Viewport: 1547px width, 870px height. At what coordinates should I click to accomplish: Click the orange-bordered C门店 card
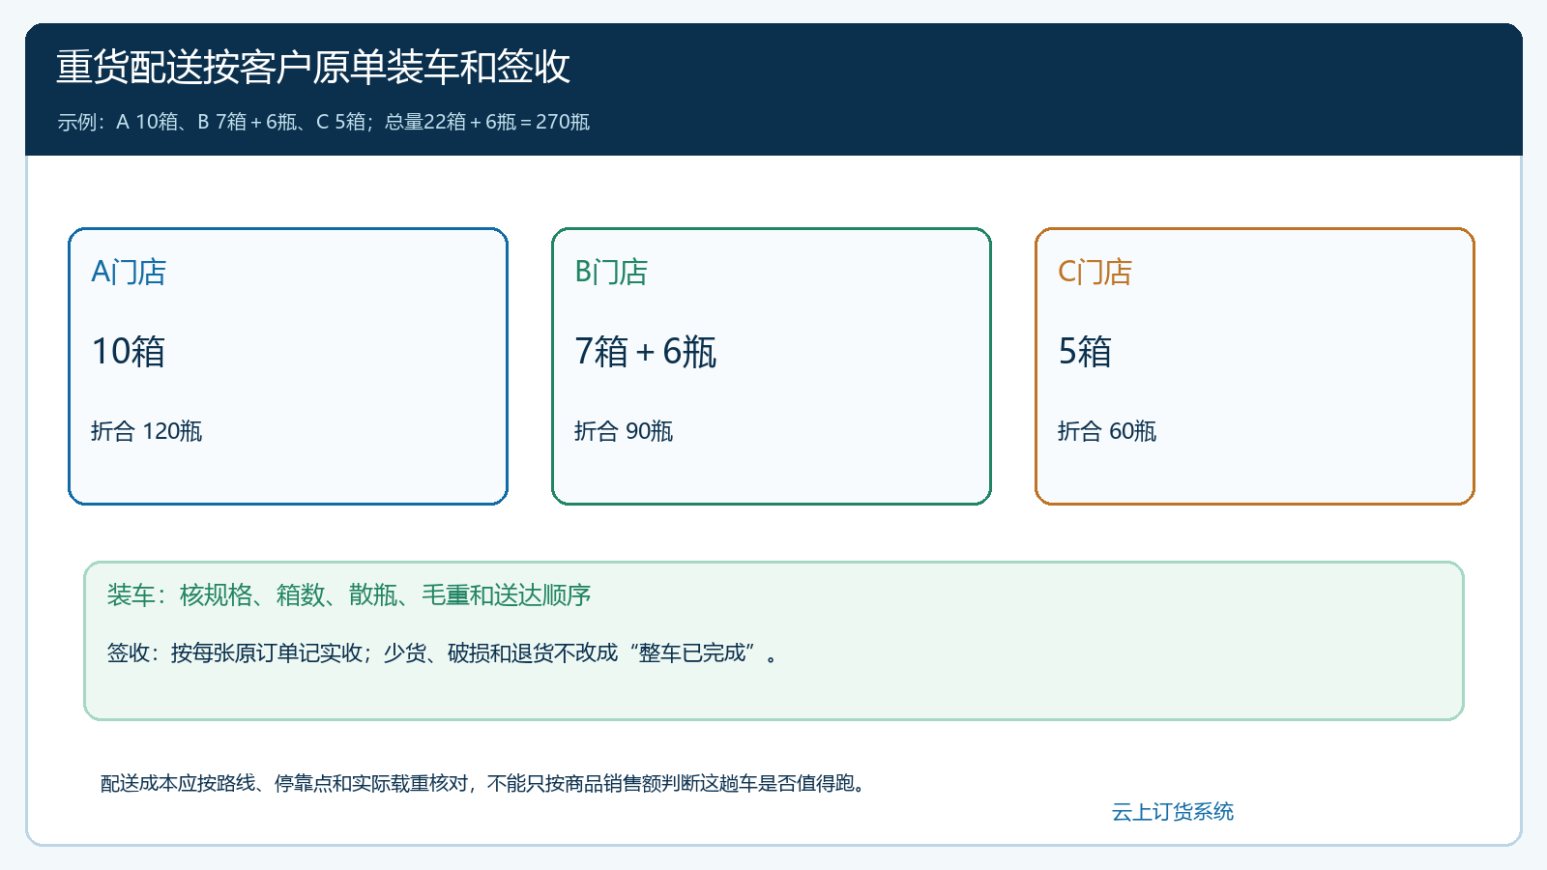click(1255, 366)
